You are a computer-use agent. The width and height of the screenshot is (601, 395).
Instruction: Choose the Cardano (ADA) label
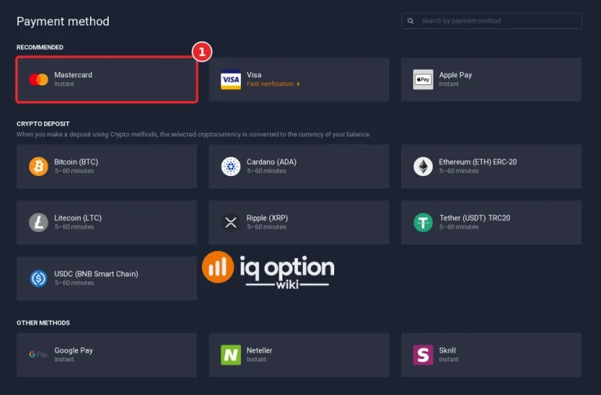272,162
